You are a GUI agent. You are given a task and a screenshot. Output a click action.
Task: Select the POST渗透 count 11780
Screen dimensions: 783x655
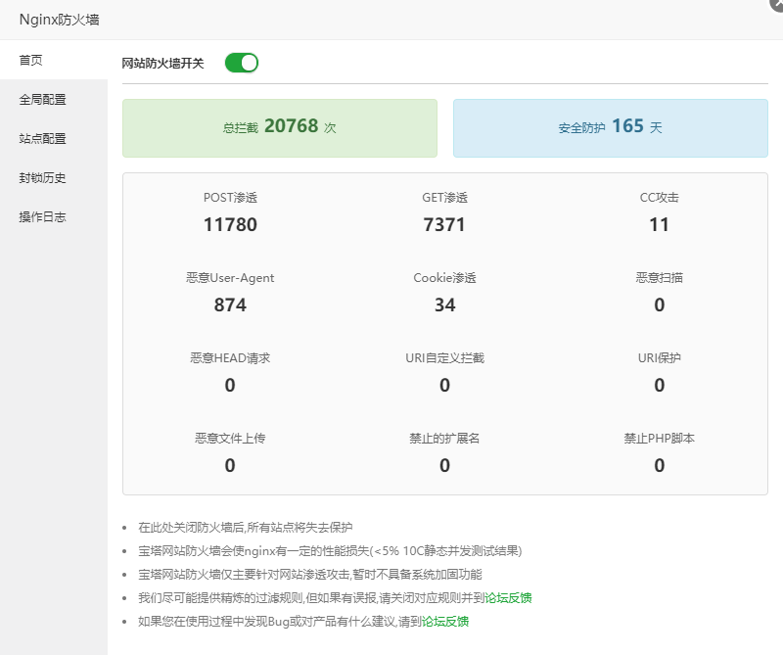[230, 225]
